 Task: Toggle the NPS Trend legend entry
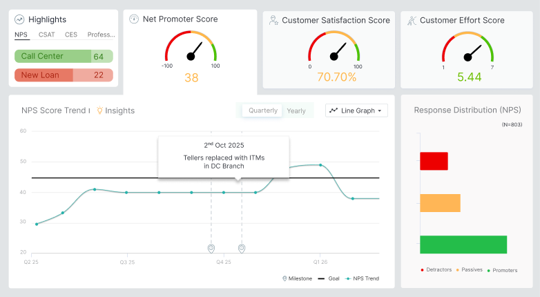pyautogui.click(x=363, y=278)
